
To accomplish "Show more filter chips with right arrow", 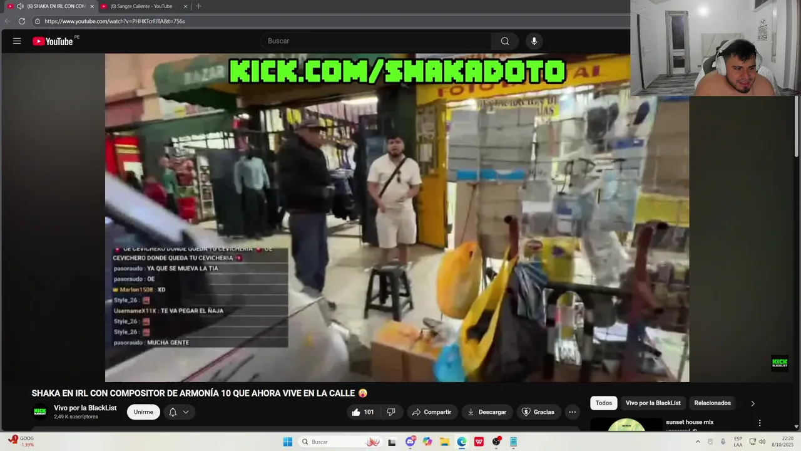I will [753, 403].
